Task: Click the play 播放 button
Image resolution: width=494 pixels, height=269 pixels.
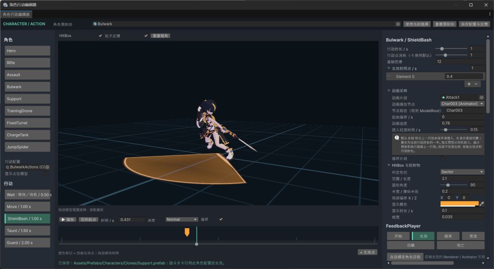Action: 68,220
